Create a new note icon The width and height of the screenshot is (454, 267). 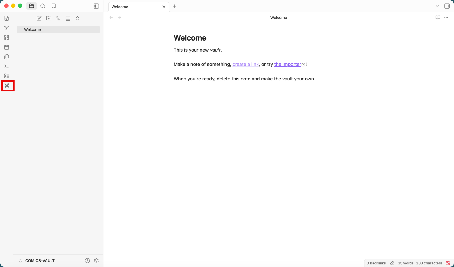(39, 18)
